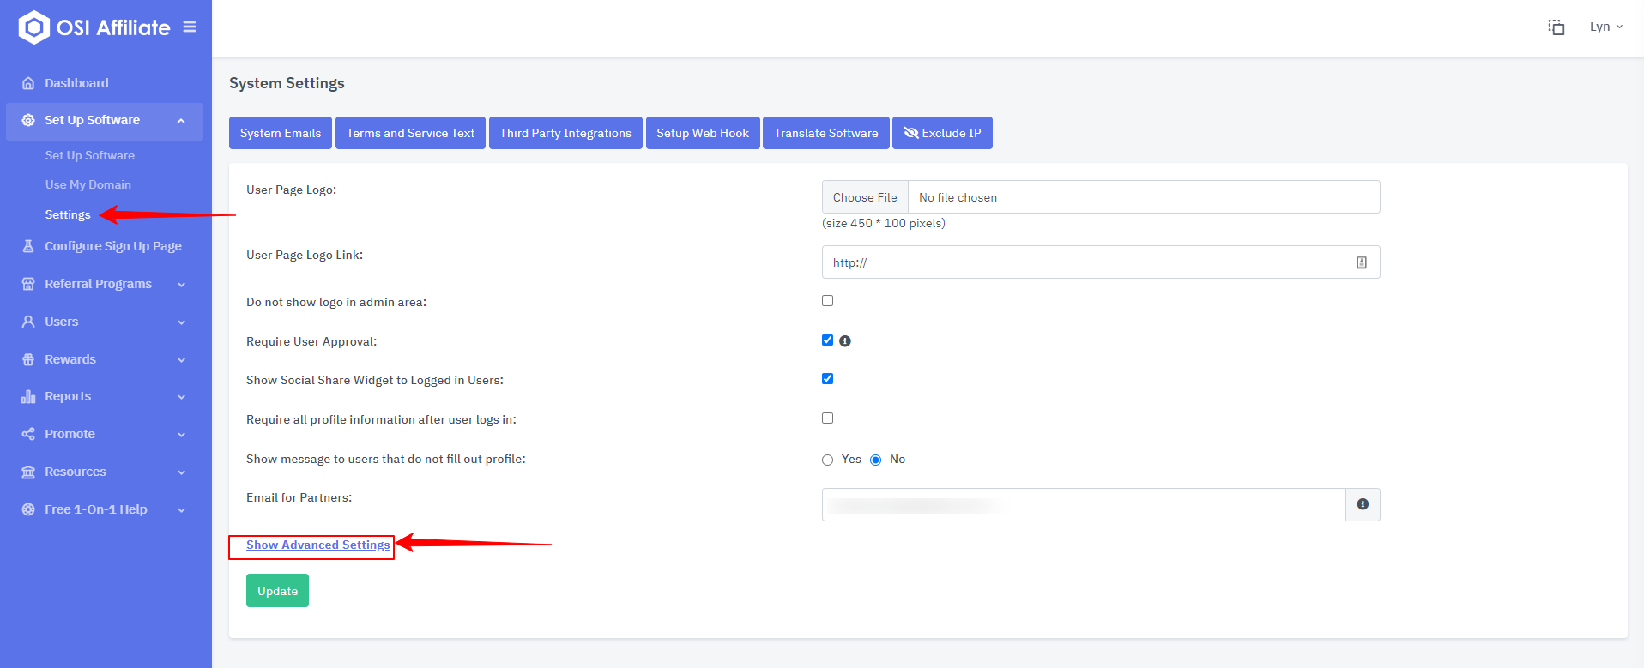The image size is (1644, 668).
Task: Expand the Rewards menu chevron
Action: [181, 360]
